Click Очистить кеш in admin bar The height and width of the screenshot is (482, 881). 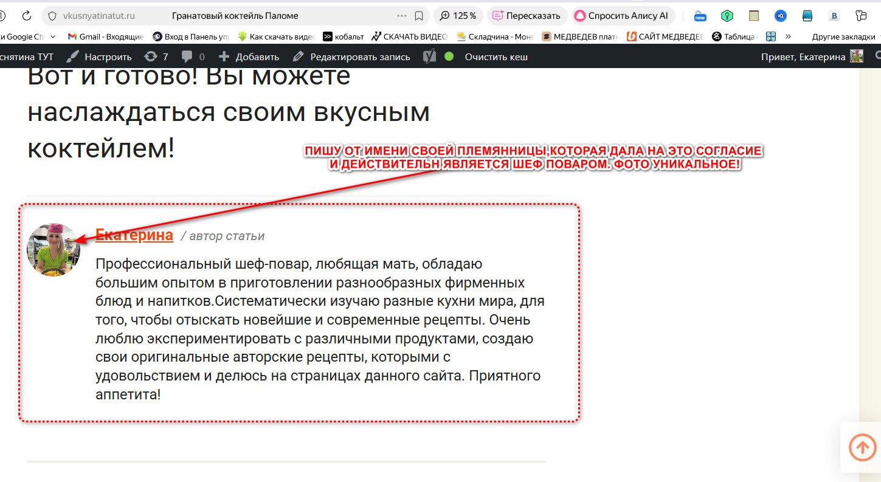point(496,57)
